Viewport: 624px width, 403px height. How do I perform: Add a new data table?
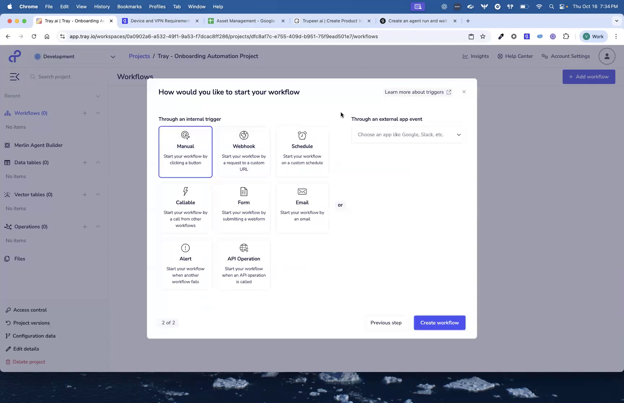pyautogui.click(x=85, y=163)
